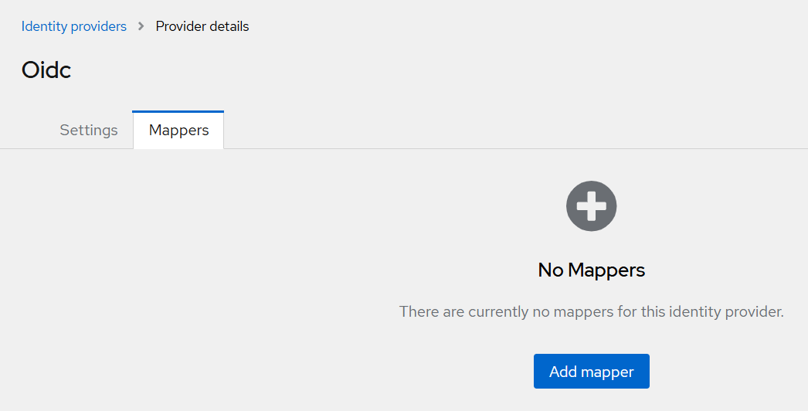The image size is (808, 411).
Task: Click the empty state title No Mappers
Action: click(x=591, y=270)
